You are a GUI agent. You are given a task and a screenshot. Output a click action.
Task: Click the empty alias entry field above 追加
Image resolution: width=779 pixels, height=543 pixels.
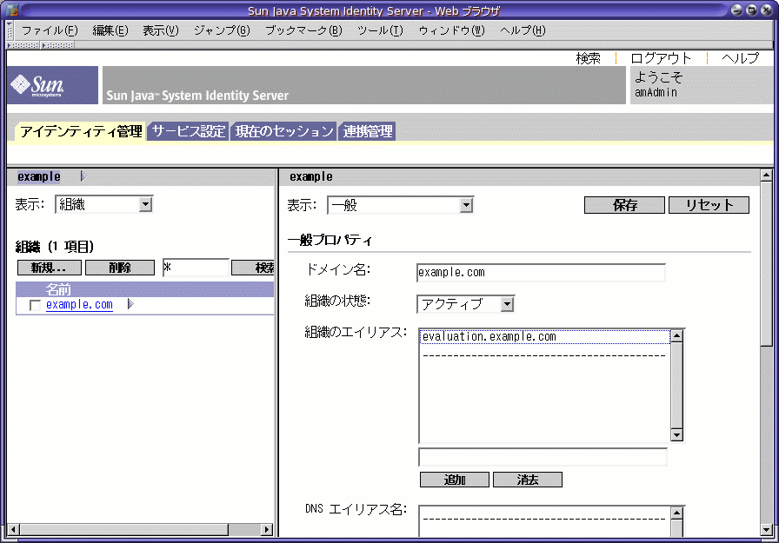click(x=543, y=457)
